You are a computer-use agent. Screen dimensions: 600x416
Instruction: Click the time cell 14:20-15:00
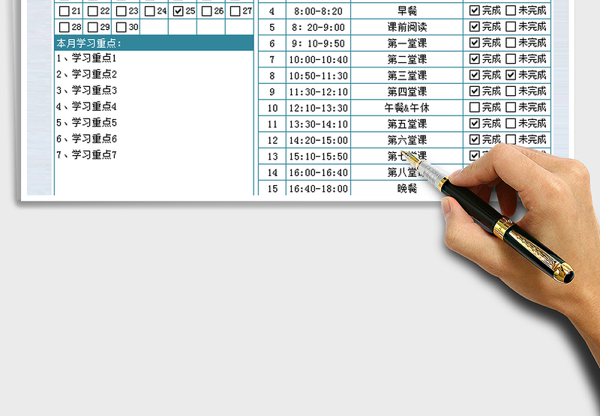[x=318, y=140]
